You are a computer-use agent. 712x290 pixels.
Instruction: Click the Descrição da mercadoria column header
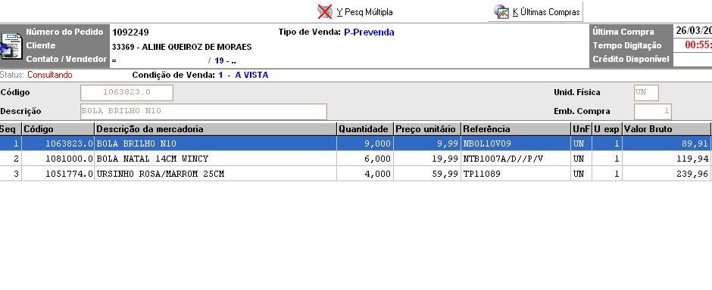pos(215,129)
